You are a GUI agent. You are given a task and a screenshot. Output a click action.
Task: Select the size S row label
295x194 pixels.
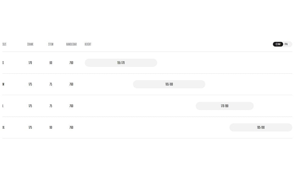tap(3, 63)
